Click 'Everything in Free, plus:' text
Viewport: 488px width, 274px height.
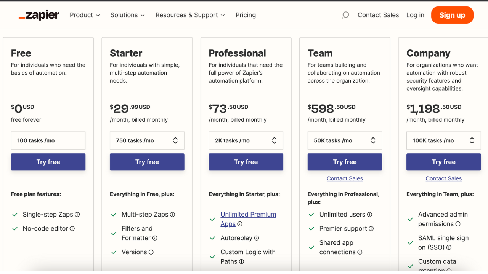point(142,194)
